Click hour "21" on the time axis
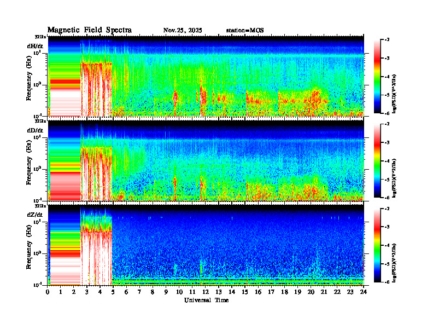This screenshot has width=433, height=335. pyautogui.click(x=324, y=292)
